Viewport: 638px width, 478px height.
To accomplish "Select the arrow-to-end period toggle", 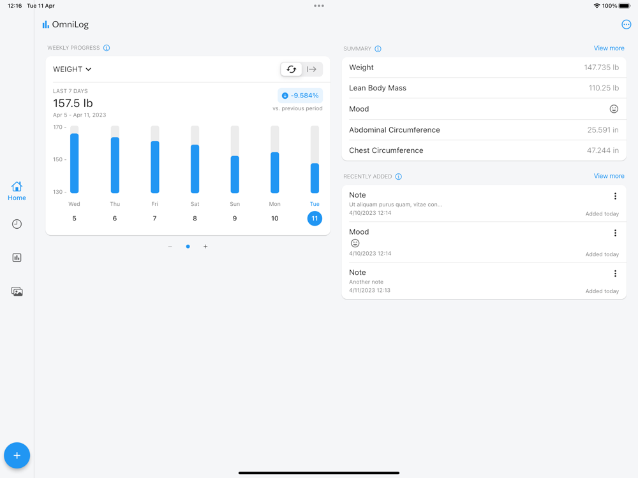I will [312, 69].
